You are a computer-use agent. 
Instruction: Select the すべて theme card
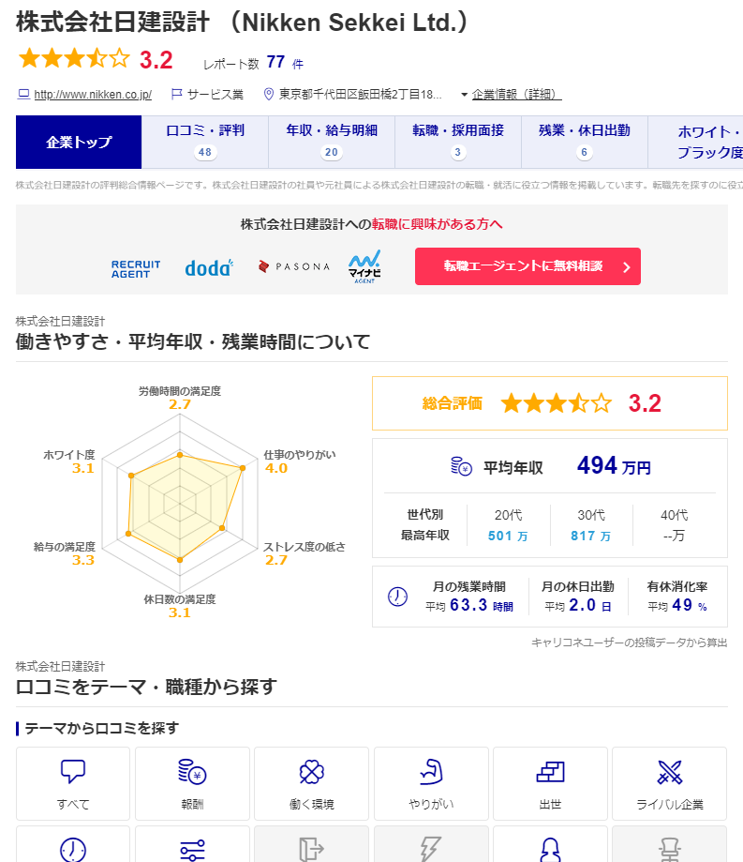73,783
